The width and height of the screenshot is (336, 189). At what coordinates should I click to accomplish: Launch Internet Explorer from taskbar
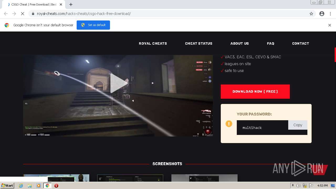[21, 186]
